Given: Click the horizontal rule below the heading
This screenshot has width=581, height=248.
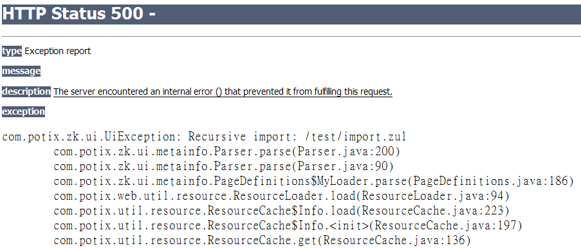Looking at the screenshot, I should (x=291, y=36).
